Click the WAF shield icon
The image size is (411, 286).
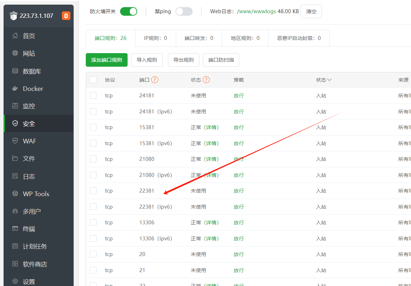(15, 141)
